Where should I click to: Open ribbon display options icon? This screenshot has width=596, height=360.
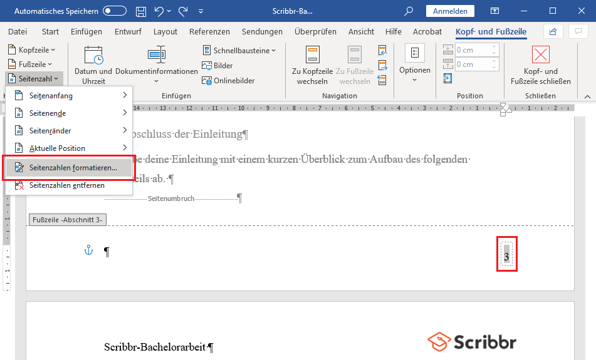(x=494, y=11)
